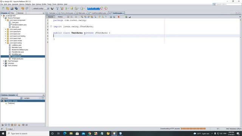242x136 pixels.
Task: Expand the Libraries node
Action: point(3,63)
